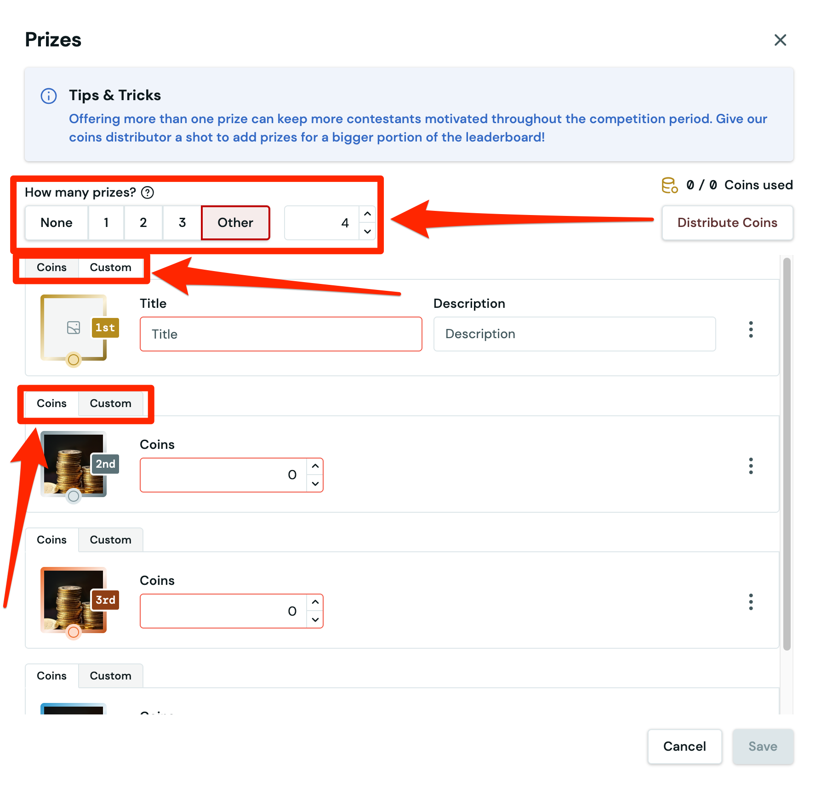The width and height of the screenshot is (821, 793).
Task: Click the Tips & Tricks info icon
Action: tap(49, 96)
